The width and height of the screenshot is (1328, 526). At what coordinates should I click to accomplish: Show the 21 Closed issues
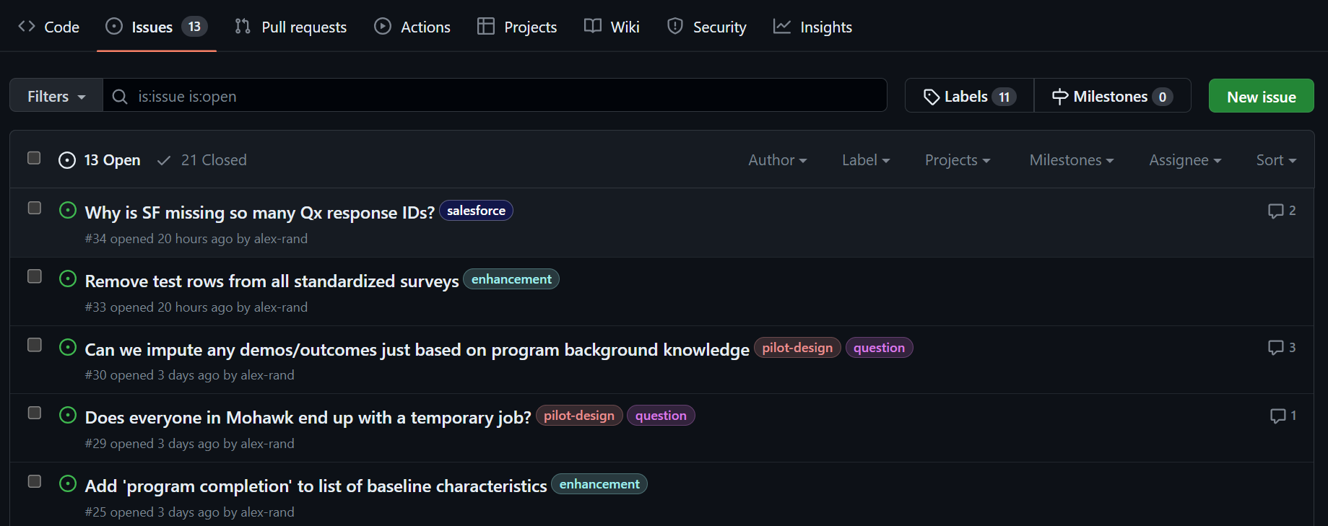202,160
